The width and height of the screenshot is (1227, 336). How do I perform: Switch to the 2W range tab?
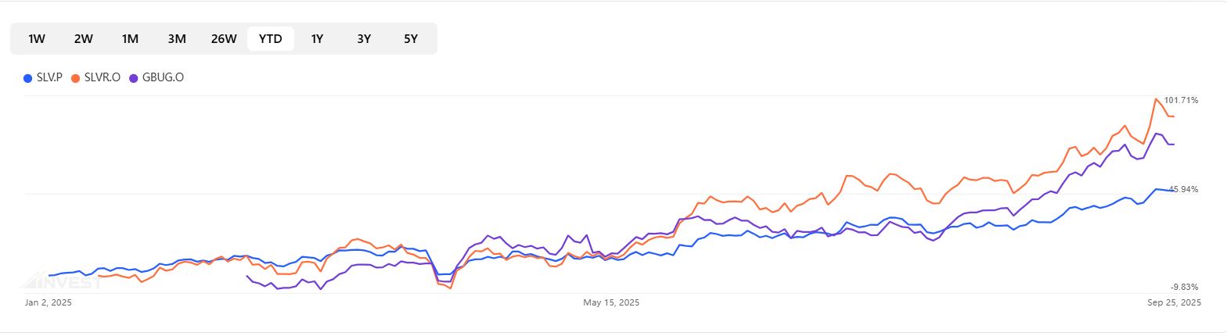pyautogui.click(x=84, y=39)
